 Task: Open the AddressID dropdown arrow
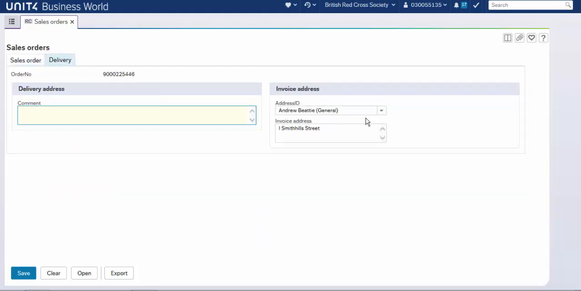[381, 111]
